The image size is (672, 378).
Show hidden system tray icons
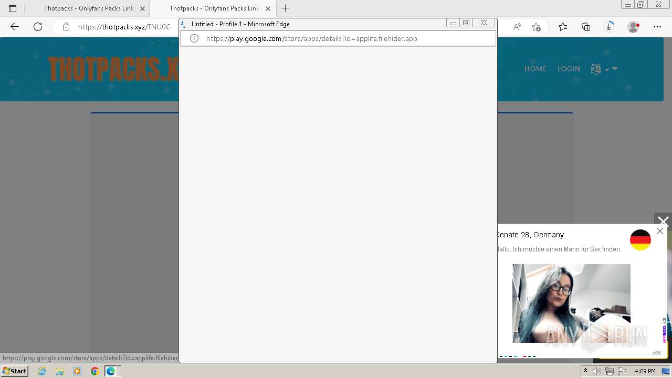pos(585,371)
